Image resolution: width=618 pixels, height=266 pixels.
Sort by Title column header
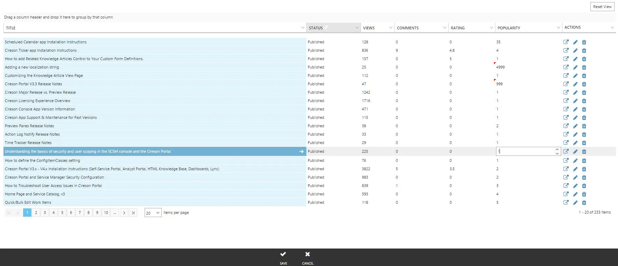pos(11,28)
